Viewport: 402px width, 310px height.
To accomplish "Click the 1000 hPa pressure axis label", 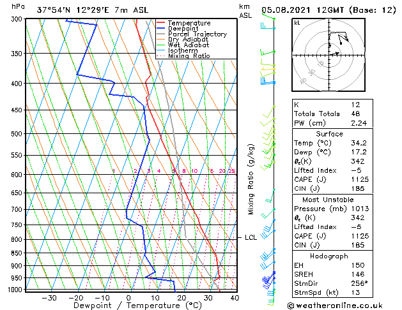I will pyautogui.click(x=15, y=290).
